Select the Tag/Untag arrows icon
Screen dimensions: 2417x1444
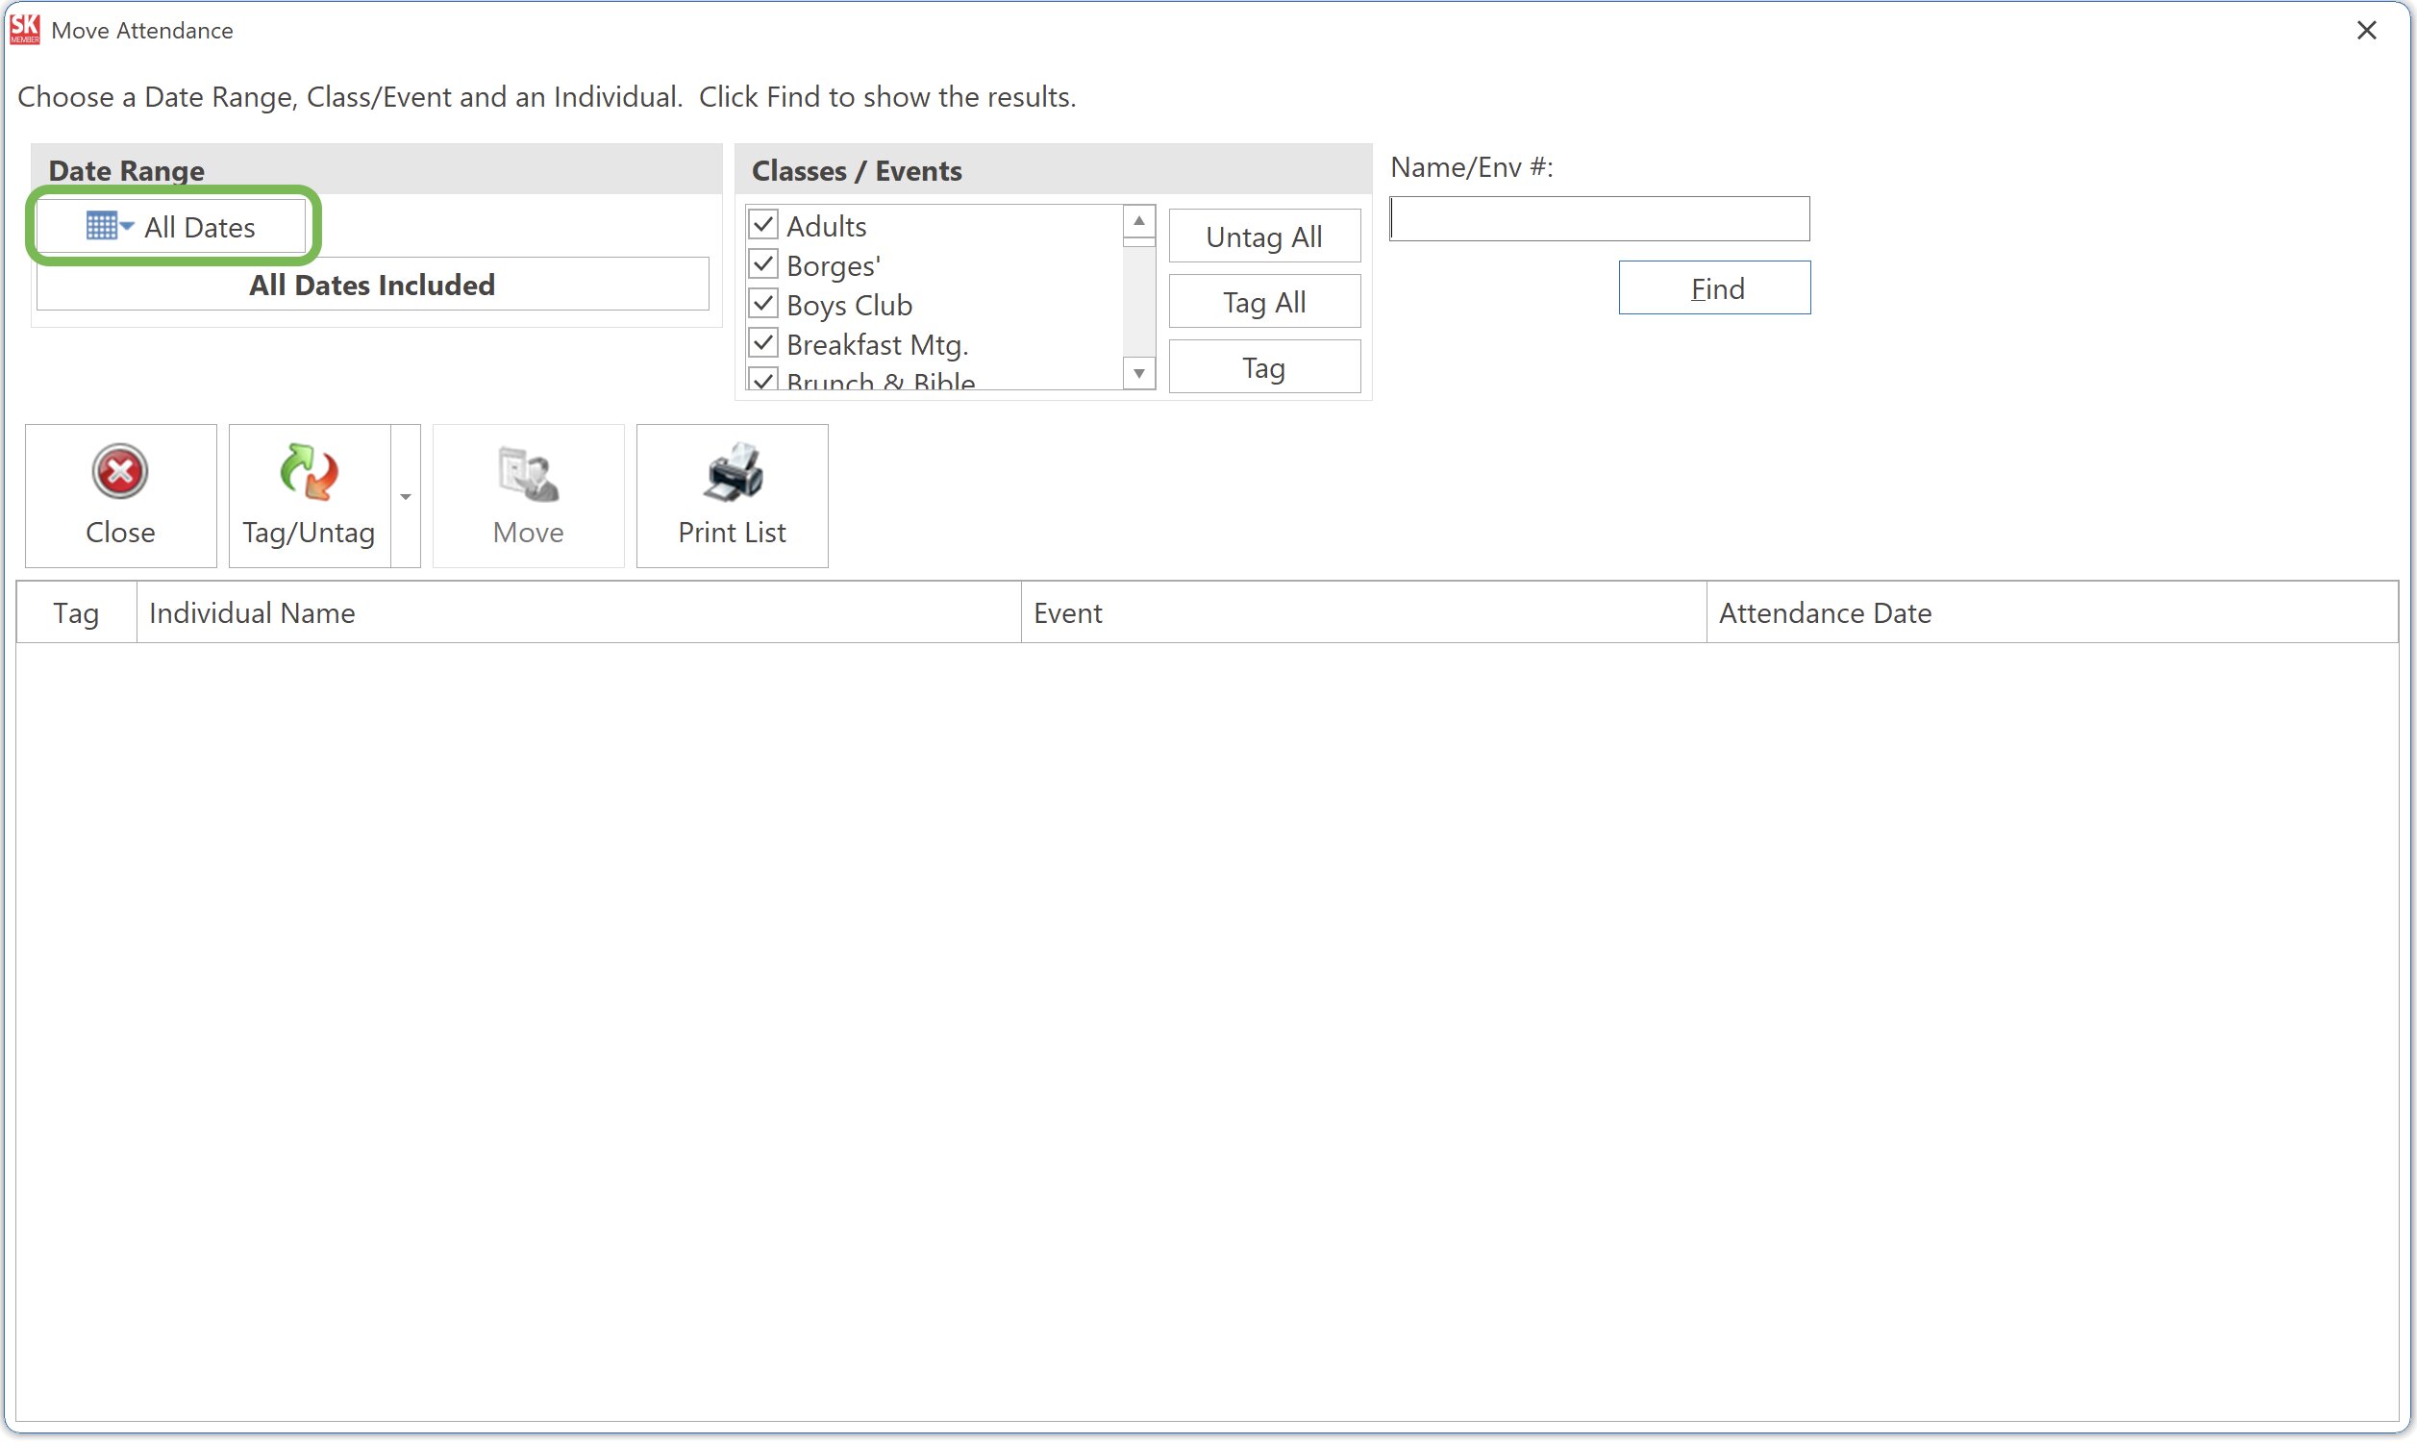pos(308,474)
